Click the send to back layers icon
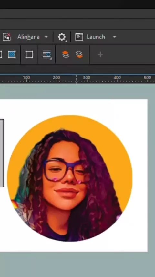The image size is (155, 277). click(79, 54)
